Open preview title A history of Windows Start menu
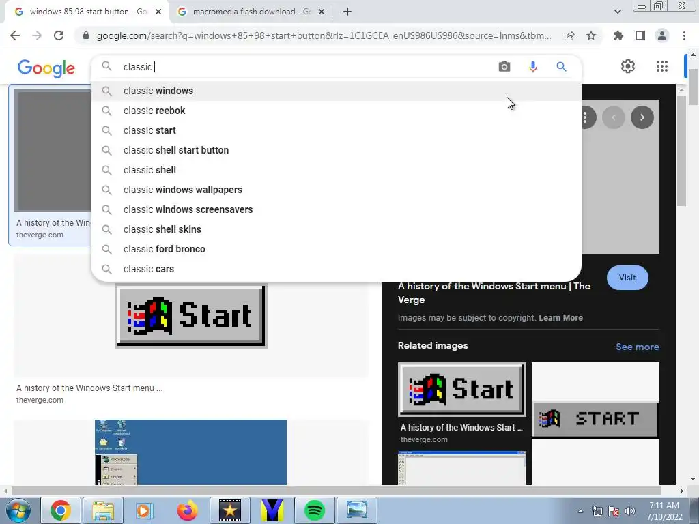Screen dimensions: 699x524 [494, 293]
